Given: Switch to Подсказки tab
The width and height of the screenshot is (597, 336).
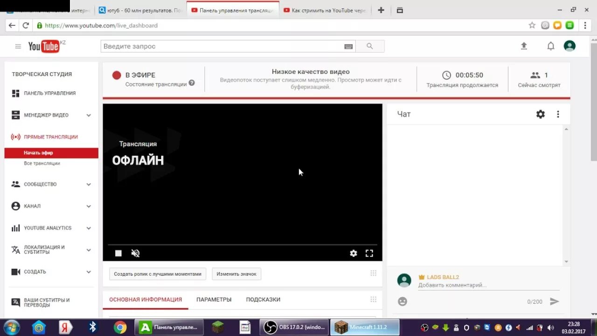Looking at the screenshot, I should tap(263, 300).
